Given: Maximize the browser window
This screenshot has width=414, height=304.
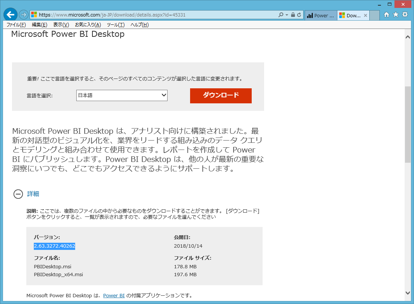Looking at the screenshot, I should [390, 4].
